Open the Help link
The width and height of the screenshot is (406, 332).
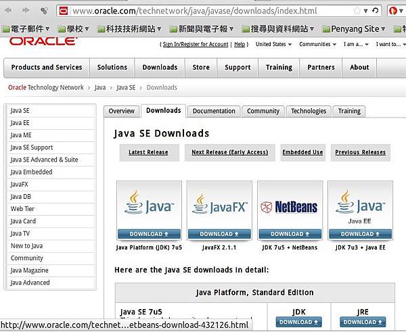click(x=240, y=44)
